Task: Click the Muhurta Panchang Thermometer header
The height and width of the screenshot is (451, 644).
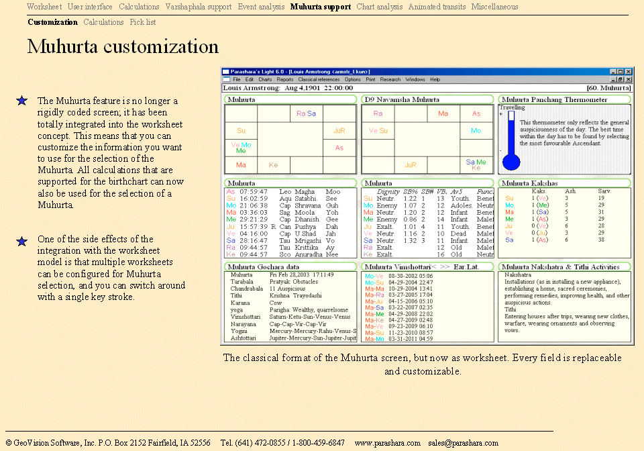Action: (564, 99)
